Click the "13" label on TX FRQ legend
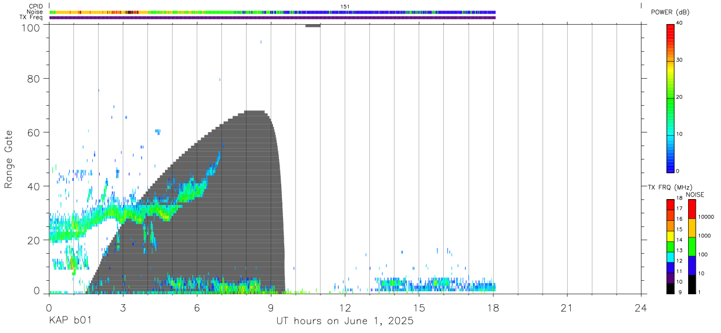The height and width of the screenshot is (333, 721). (x=679, y=250)
